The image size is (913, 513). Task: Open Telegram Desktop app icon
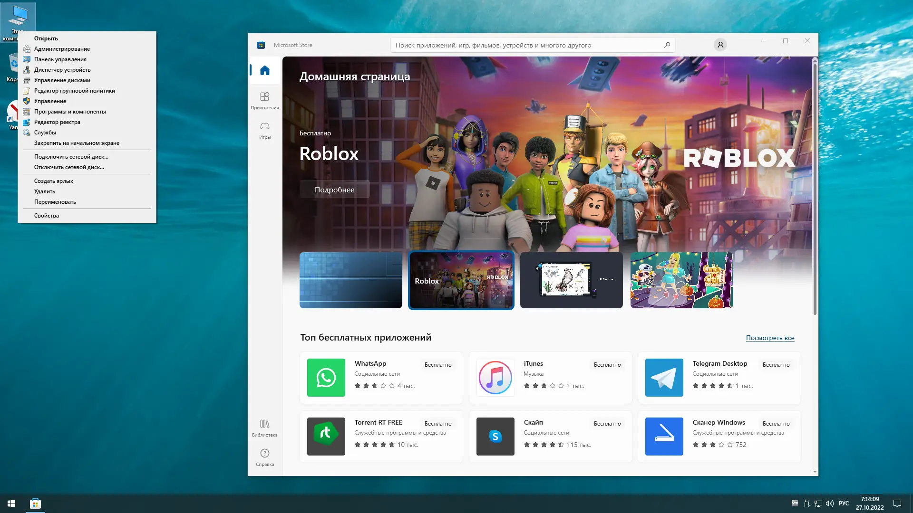pos(664,378)
